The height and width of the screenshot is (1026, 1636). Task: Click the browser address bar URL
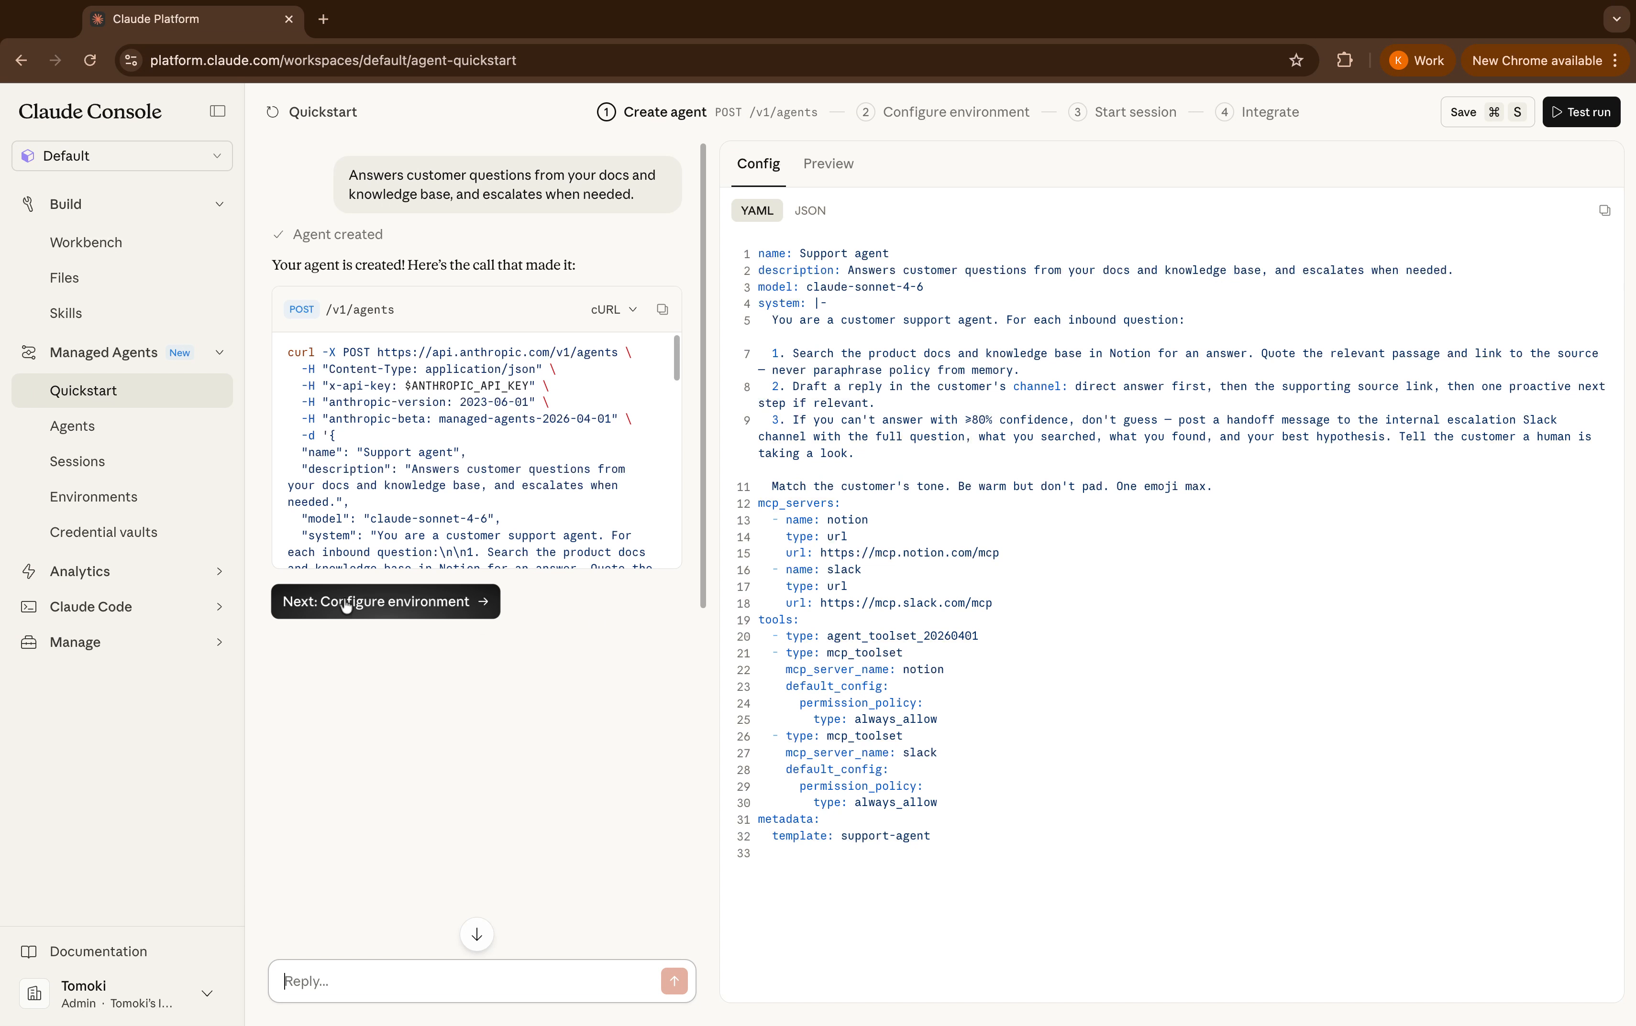tap(332, 60)
